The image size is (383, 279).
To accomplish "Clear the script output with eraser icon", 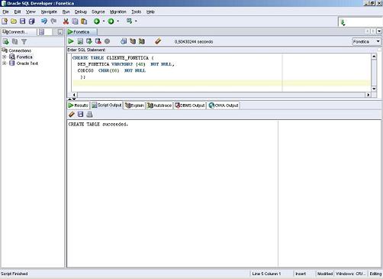I will (x=72, y=115).
